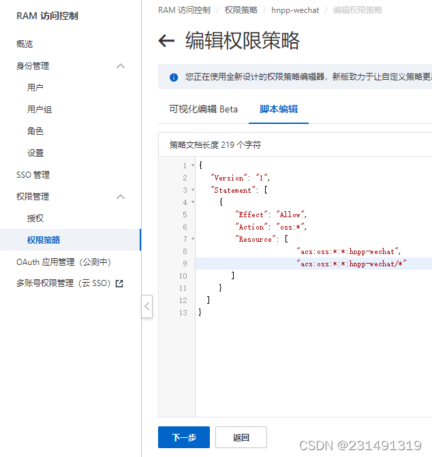This screenshot has height=457, width=432.
Task: Click the blue info icon in notice banner
Action: [174, 77]
